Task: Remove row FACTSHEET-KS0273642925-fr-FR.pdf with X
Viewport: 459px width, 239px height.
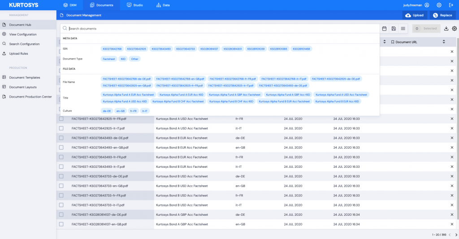Action: [x=452, y=119]
